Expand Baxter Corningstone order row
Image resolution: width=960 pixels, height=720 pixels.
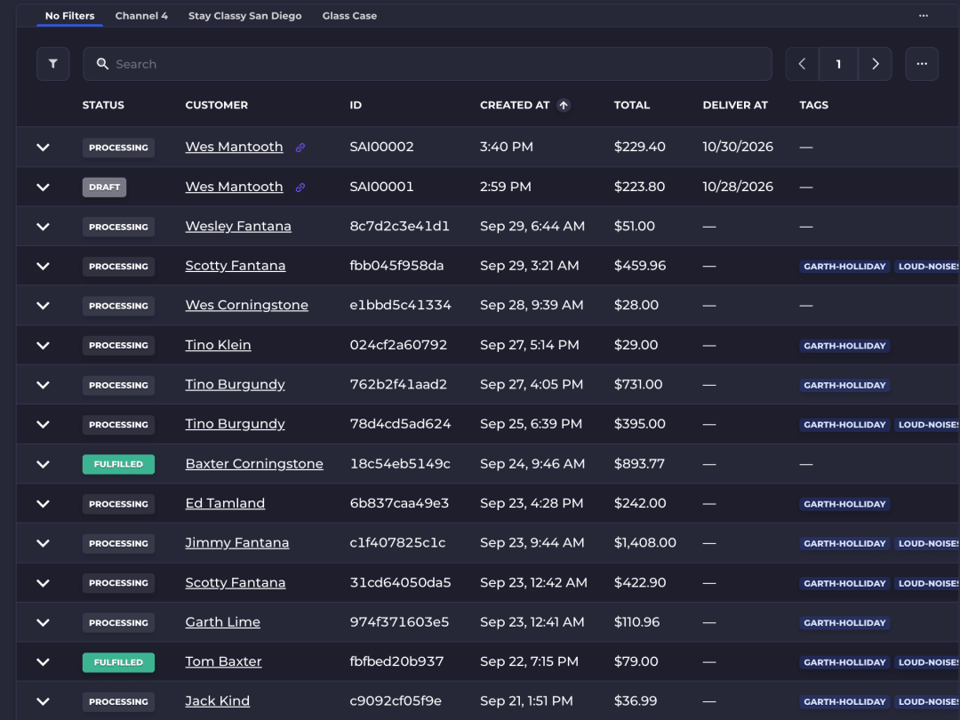(43, 464)
